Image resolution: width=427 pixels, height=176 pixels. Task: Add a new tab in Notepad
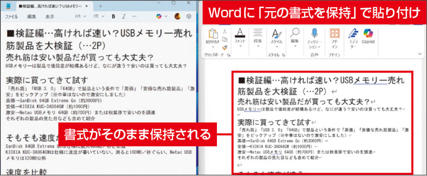100,6
